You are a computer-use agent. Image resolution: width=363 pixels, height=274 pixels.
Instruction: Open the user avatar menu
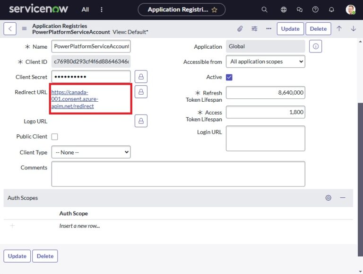click(x=351, y=9)
